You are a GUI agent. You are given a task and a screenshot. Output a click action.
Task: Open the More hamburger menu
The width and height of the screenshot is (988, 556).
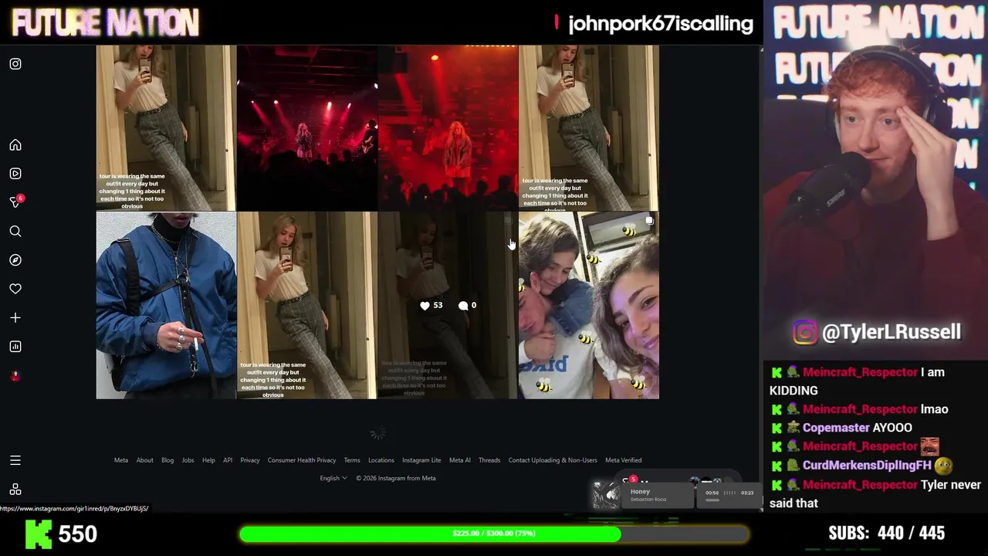tap(15, 460)
